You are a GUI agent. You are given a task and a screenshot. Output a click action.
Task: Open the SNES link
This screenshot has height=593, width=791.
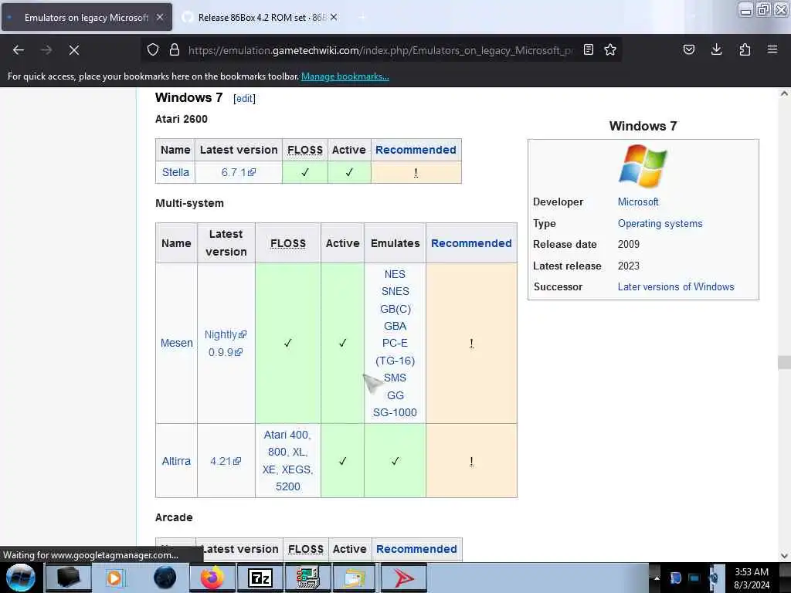click(x=395, y=291)
